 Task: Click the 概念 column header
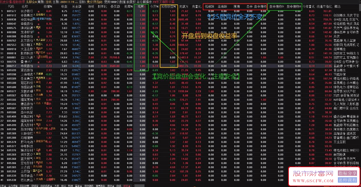click(338, 6)
